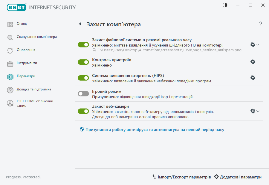Open Device Control (Контроль пристроїв) gear settings
This screenshot has width=269, height=185.
(253, 62)
